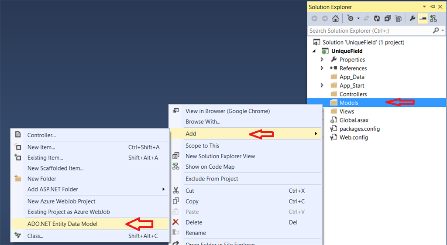Open Properties via the wrench icon
Screen dimensions: 447x245
click(412, 18)
